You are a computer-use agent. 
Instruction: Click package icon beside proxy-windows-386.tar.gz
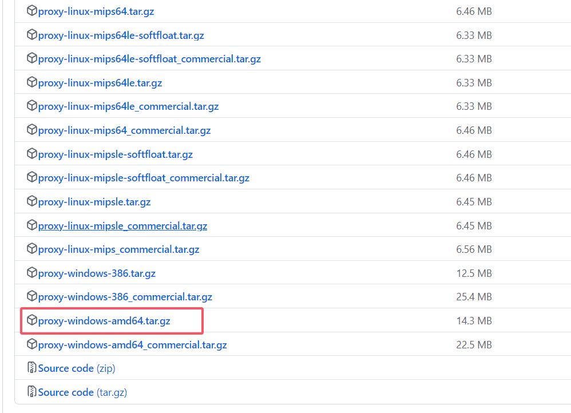click(32, 272)
